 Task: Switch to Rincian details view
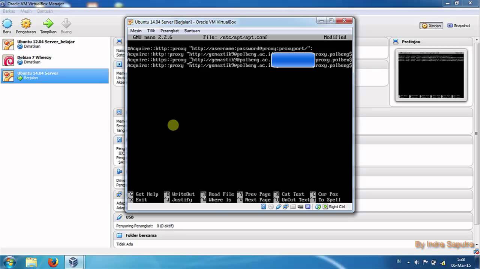(431, 26)
